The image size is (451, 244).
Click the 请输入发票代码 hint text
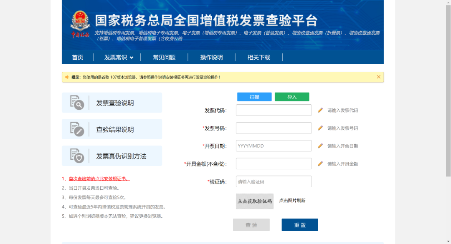pyautogui.click(x=342, y=111)
